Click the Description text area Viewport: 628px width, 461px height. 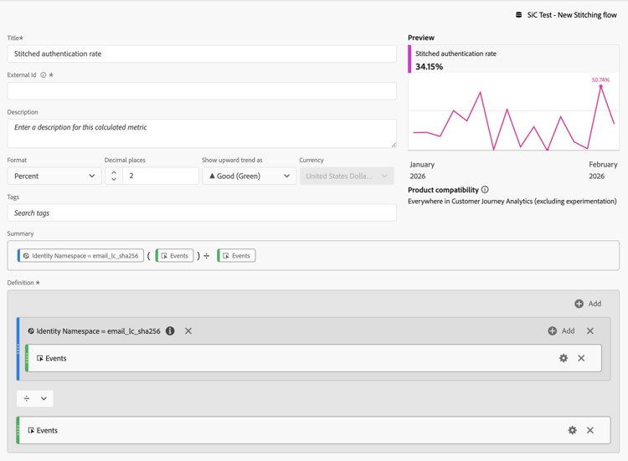tap(202, 133)
